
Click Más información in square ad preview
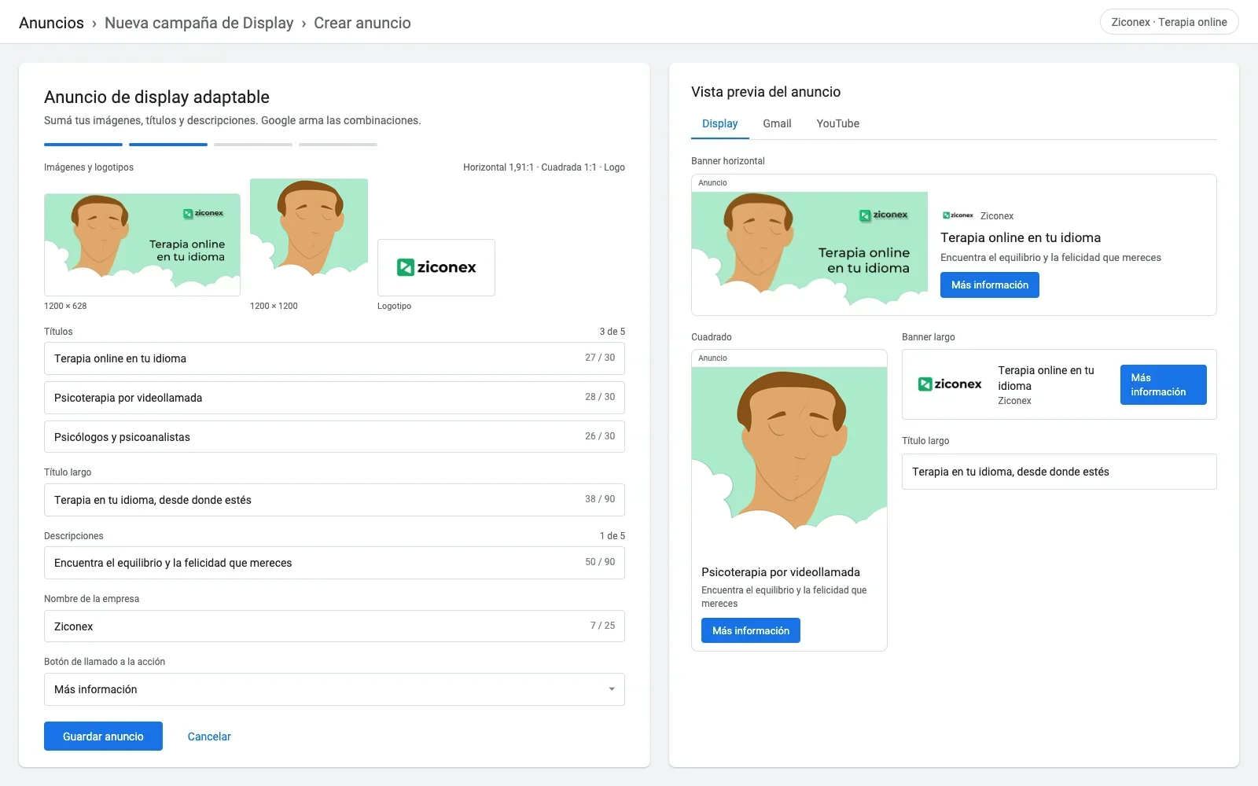pyautogui.click(x=751, y=630)
